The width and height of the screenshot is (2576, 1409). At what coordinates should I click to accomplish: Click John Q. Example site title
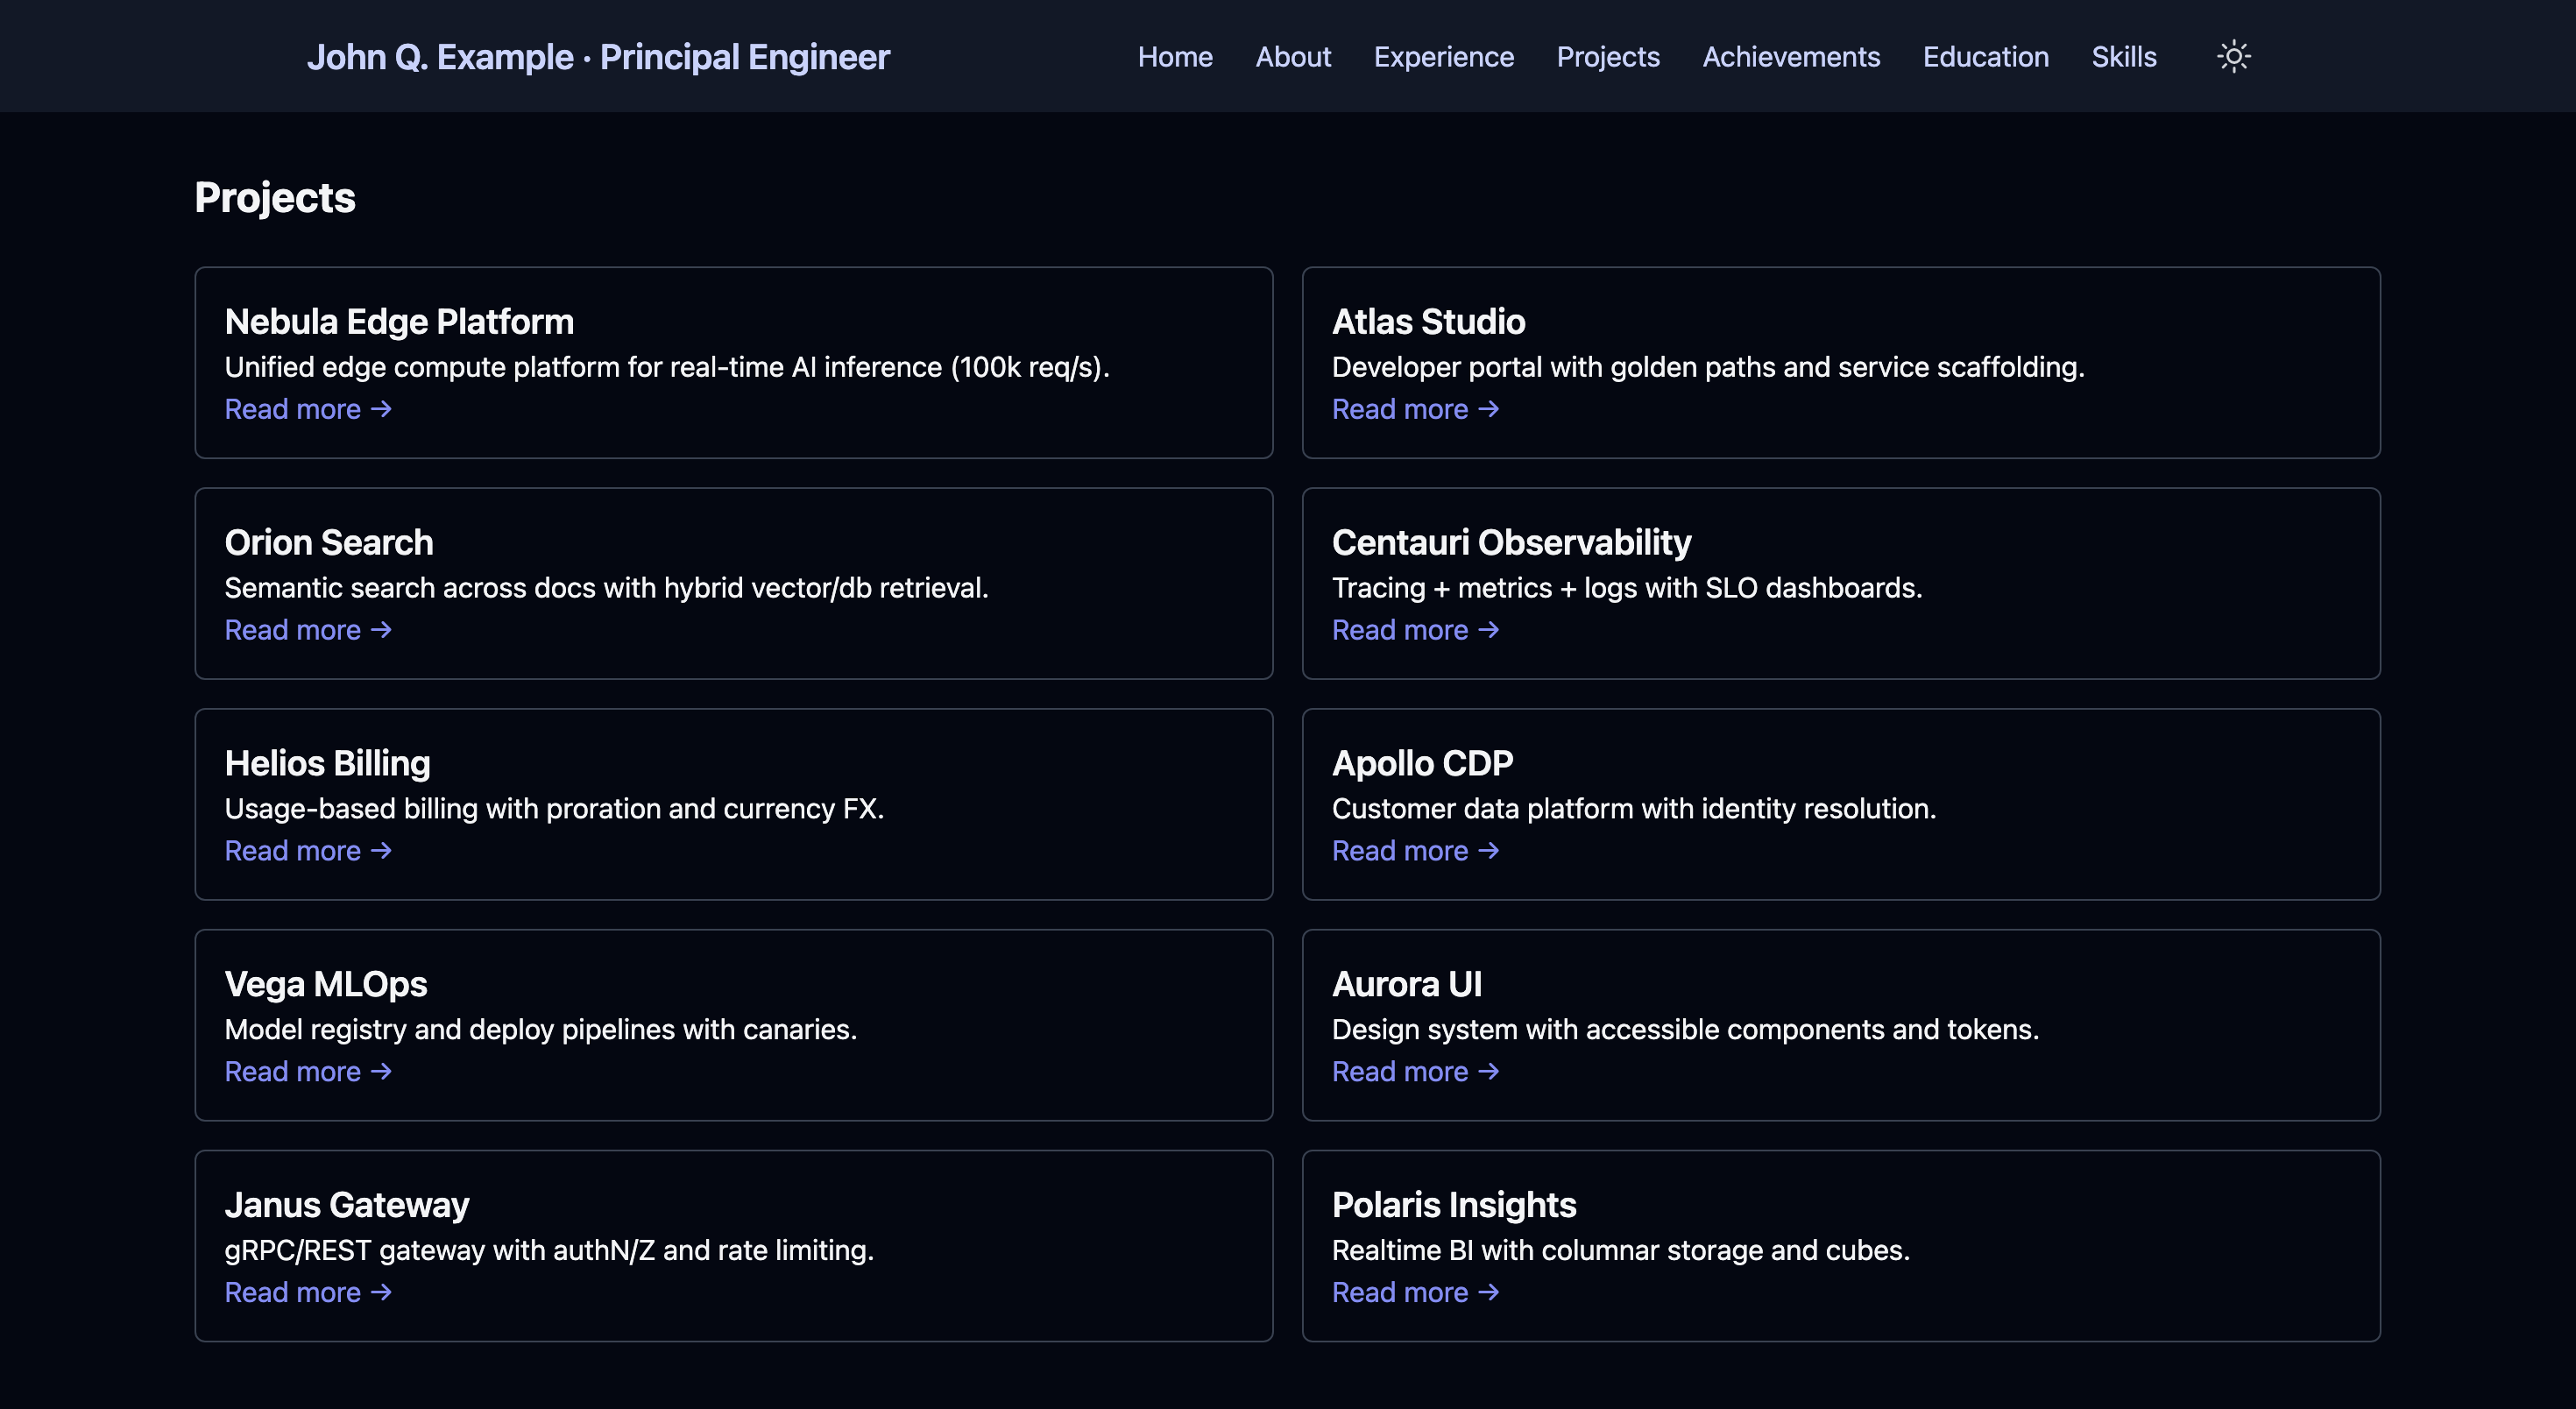pyautogui.click(x=597, y=57)
